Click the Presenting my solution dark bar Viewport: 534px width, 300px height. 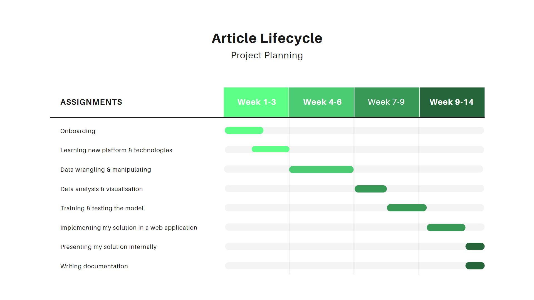pos(475,246)
